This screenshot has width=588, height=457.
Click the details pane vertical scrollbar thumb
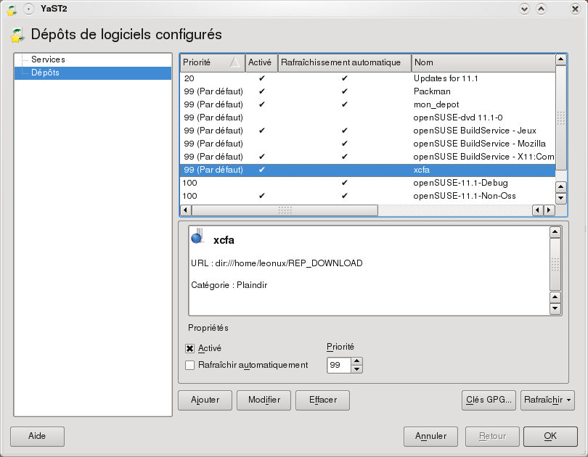pos(555,265)
